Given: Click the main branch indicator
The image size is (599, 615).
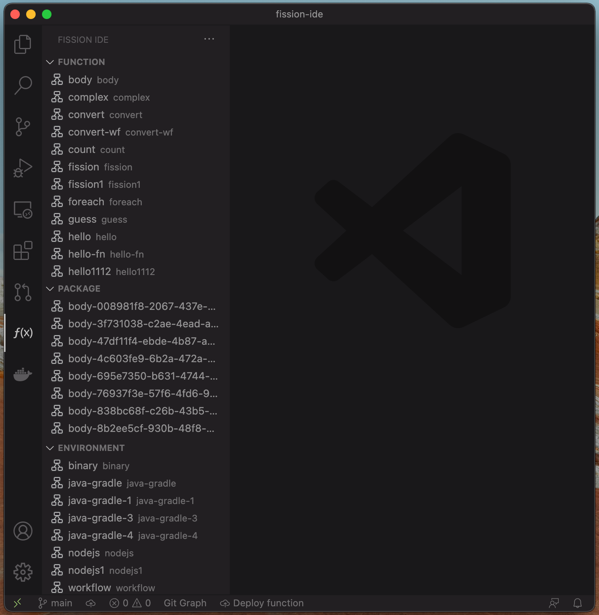Looking at the screenshot, I should click(55, 603).
